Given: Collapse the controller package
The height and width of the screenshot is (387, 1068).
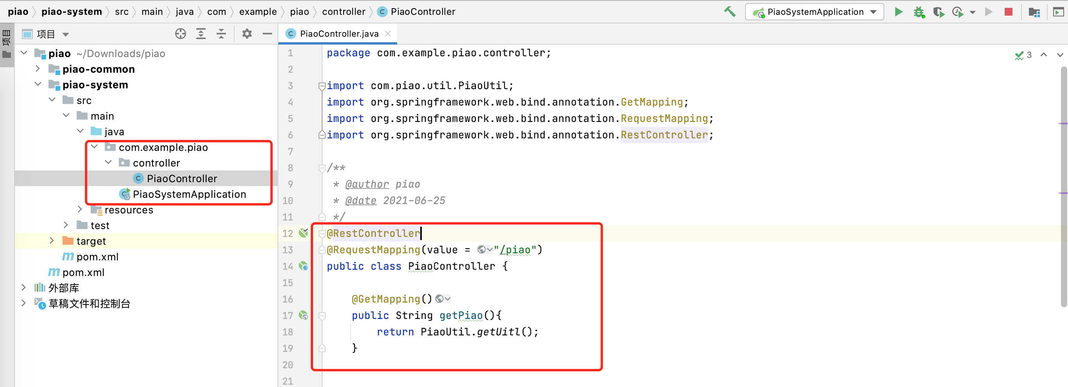Looking at the screenshot, I should coord(108,162).
